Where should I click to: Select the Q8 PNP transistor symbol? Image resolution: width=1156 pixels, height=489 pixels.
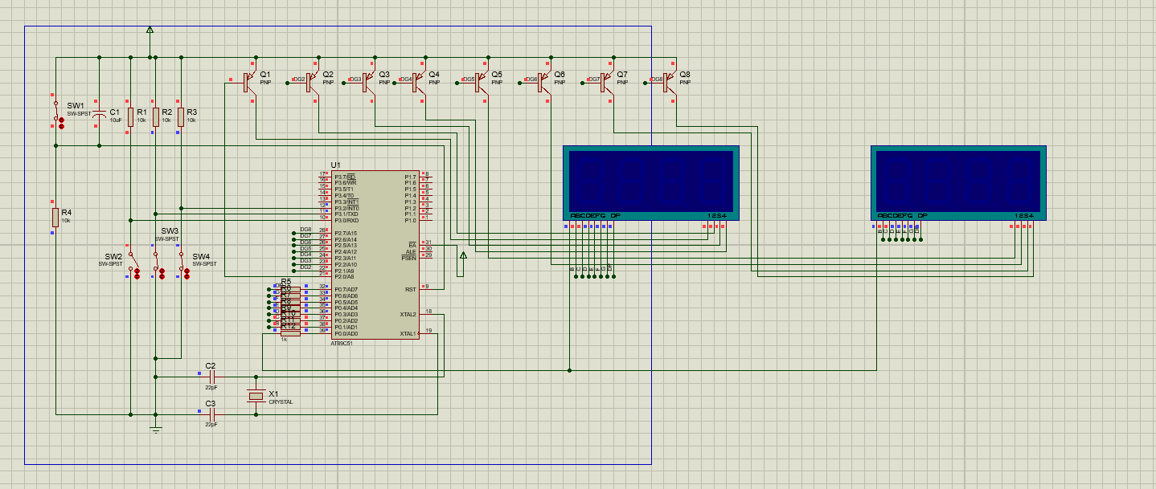pos(670,81)
